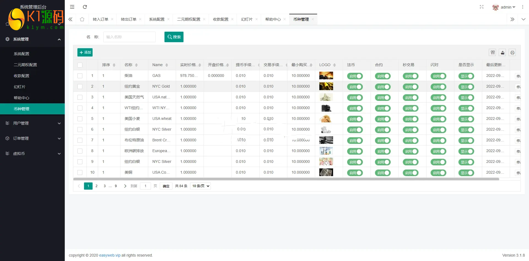The image size is (529, 261).
Task: Open the column filter grid icon
Action: coord(493,53)
